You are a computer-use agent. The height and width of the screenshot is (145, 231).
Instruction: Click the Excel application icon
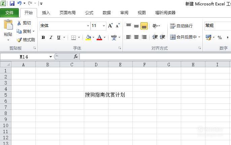[x=3, y=3]
